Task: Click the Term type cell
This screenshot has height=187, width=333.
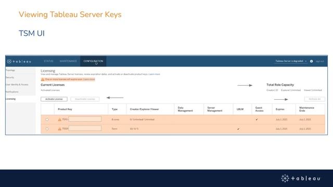Action: click(x=114, y=129)
